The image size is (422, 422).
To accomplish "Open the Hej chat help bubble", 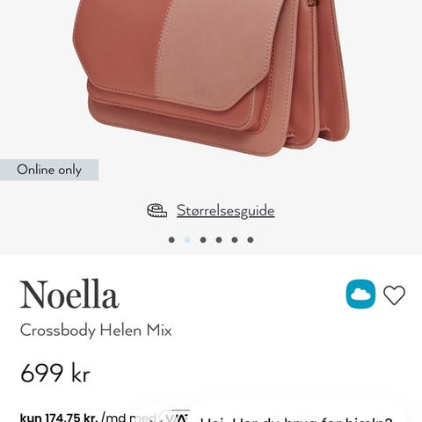I will (296, 419).
